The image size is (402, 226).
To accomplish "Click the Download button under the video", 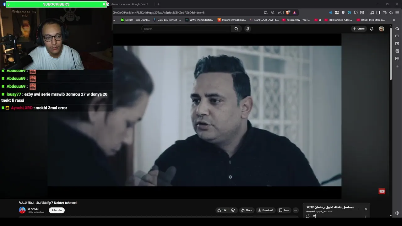I will click(265, 210).
